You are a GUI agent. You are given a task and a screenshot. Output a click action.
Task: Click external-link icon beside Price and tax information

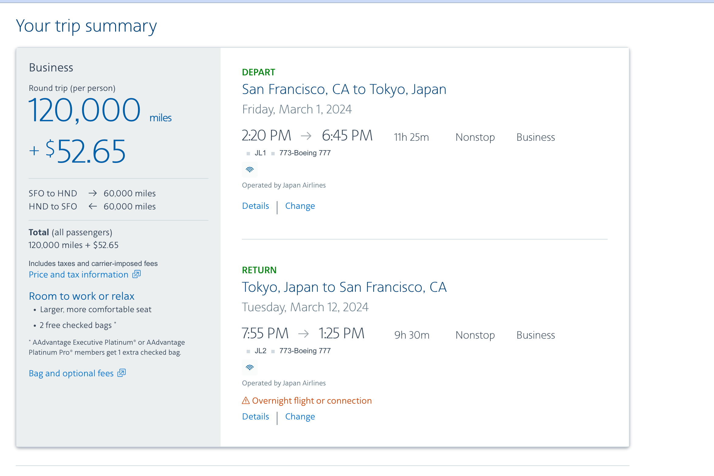click(x=136, y=274)
